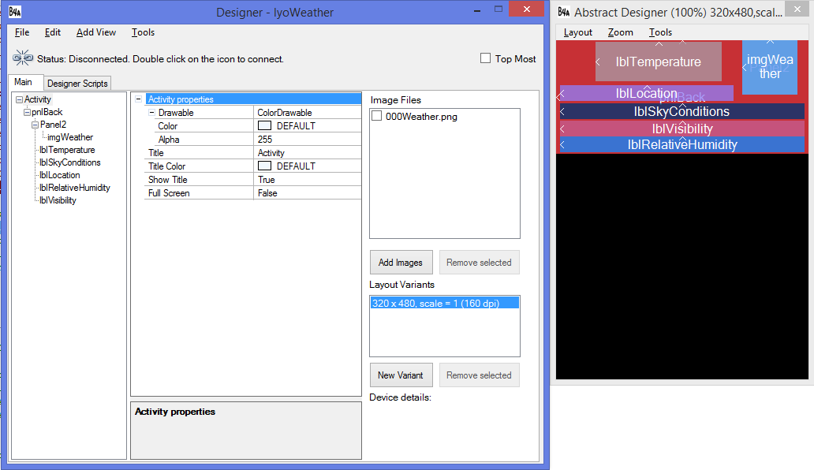Check the 000Weather.png image file checkbox

(377, 116)
